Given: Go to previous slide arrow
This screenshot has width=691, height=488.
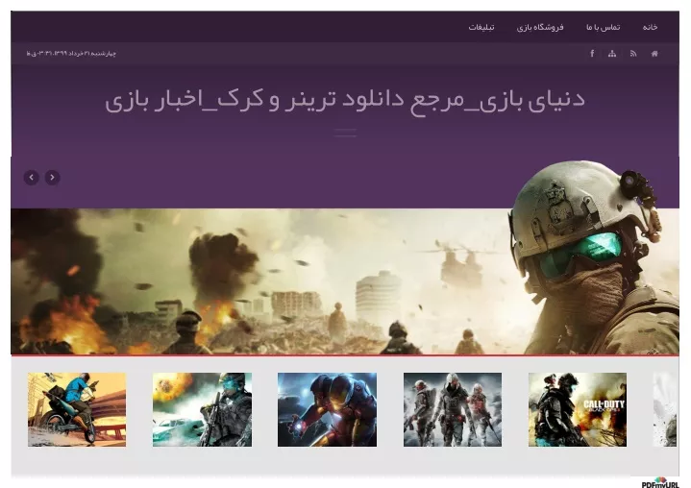Looking at the screenshot, I should click(32, 178).
